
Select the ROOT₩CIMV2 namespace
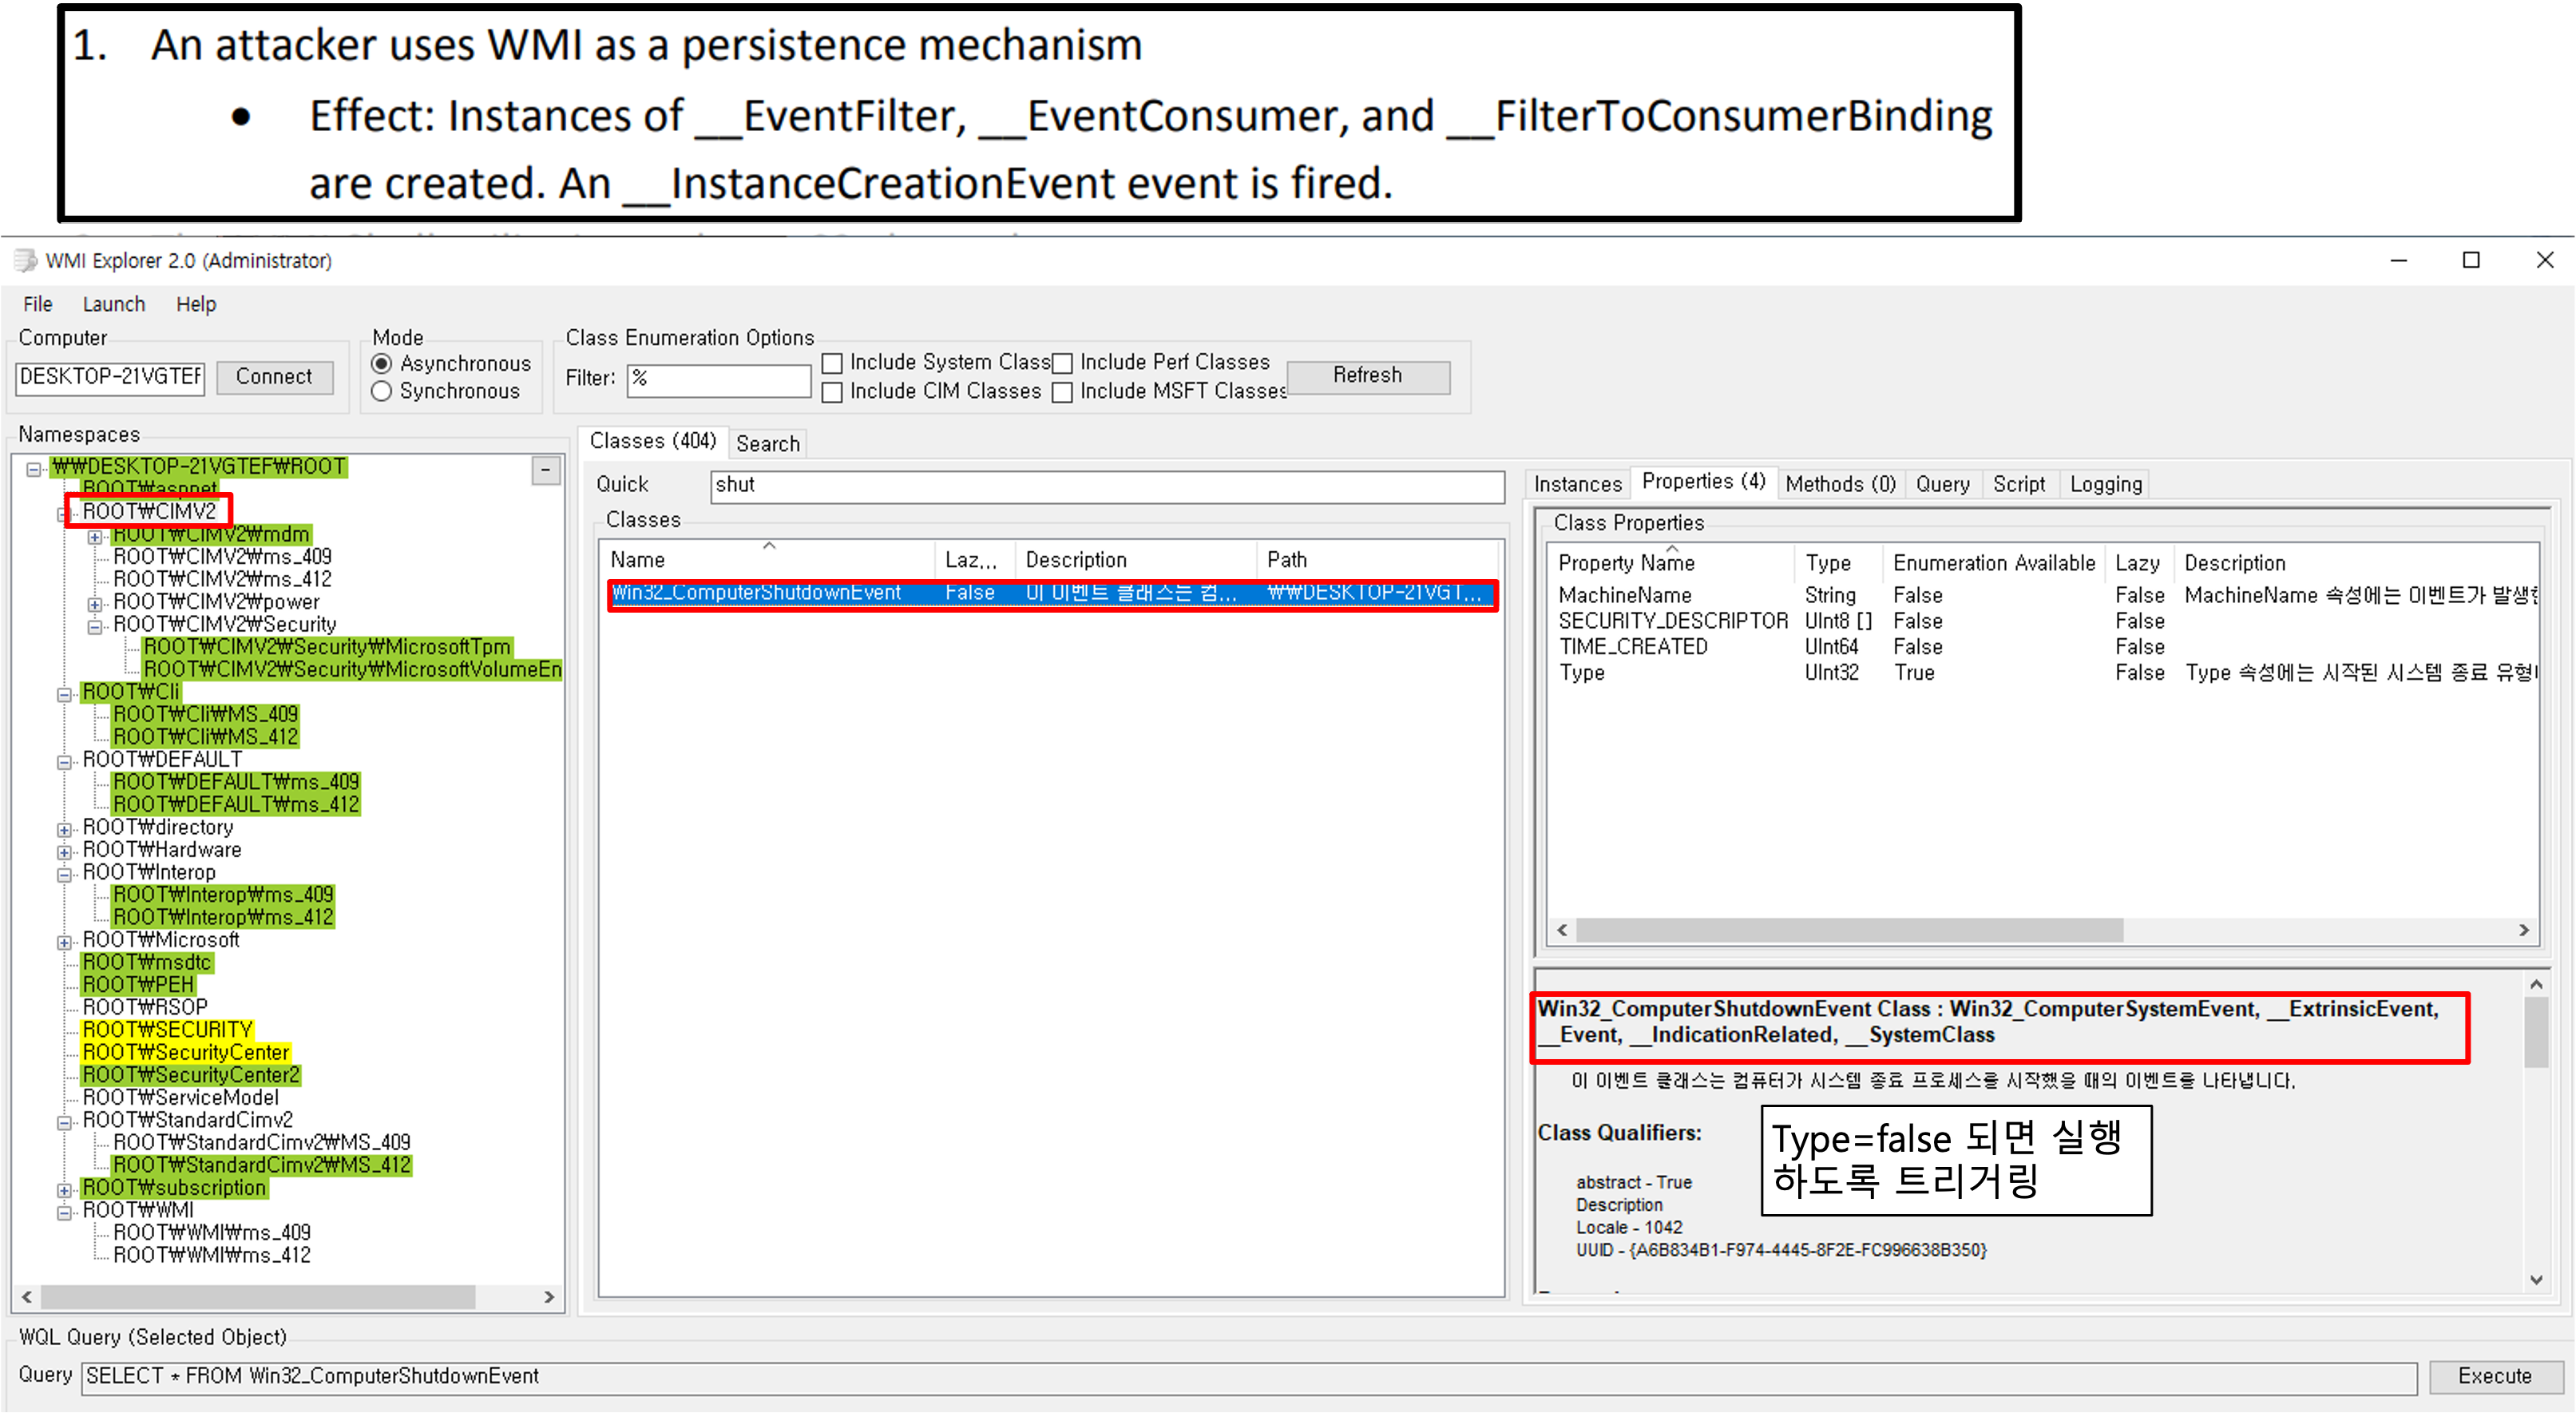tap(149, 512)
